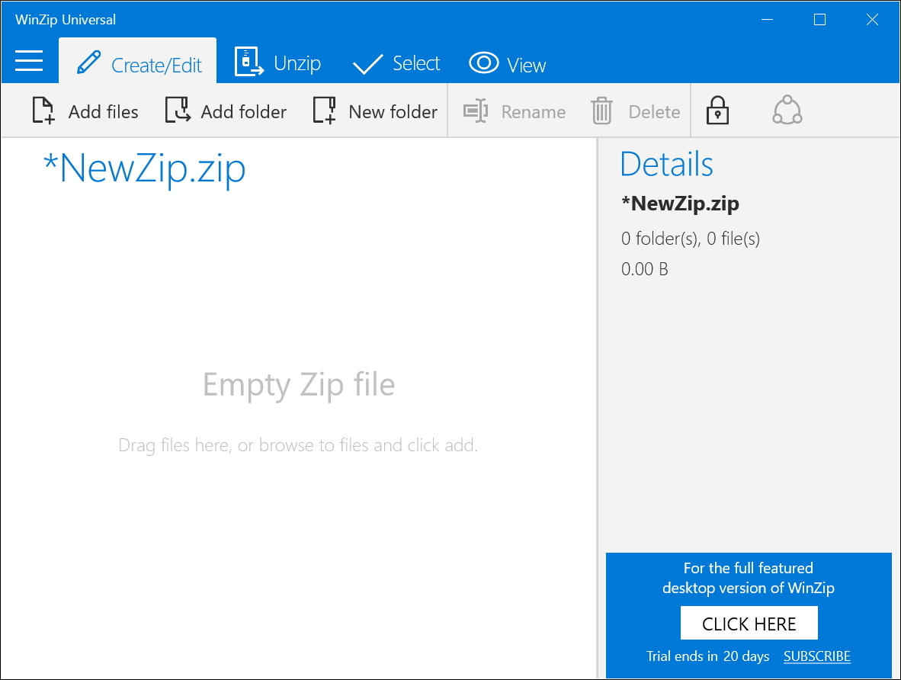
Task: Click the *NewZip.zip name in Details panel
Action: (679, 204)
